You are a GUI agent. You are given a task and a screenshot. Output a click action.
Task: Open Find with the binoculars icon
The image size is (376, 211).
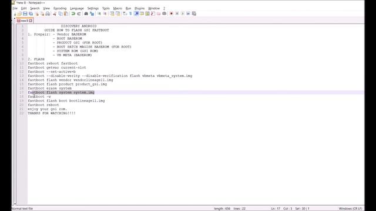coord(86,13)
